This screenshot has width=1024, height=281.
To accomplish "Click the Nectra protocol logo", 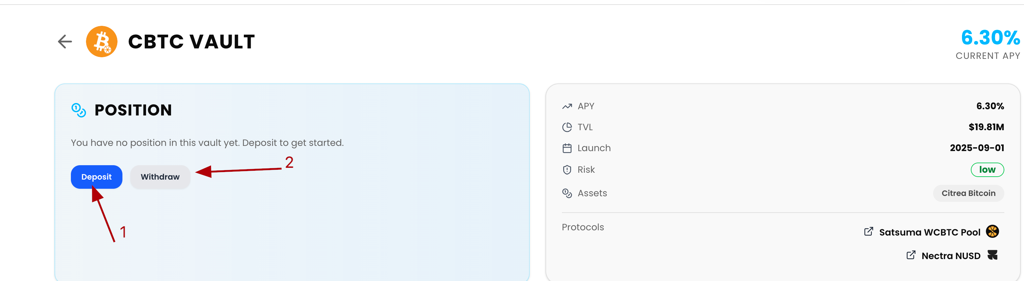I will coord(992,255).
